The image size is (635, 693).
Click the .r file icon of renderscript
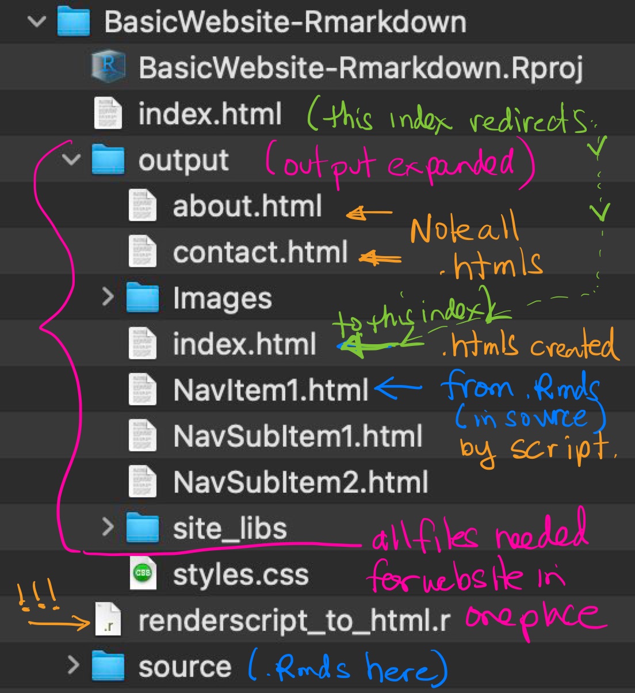108,620
